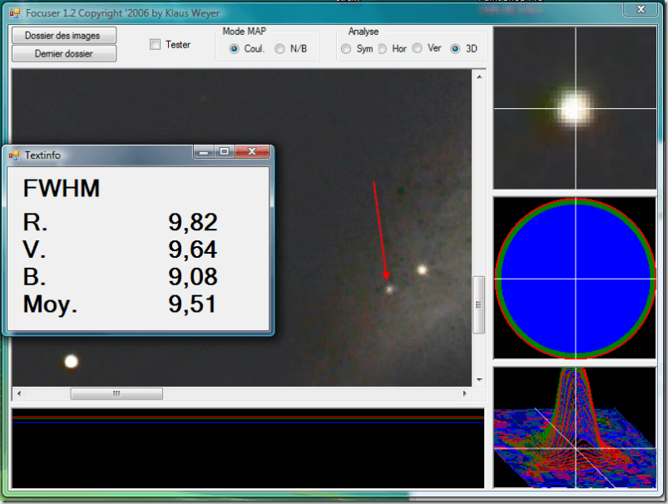Open Dossier des images
The width and height of the screenshot is (668, 504).
point(63,36)
